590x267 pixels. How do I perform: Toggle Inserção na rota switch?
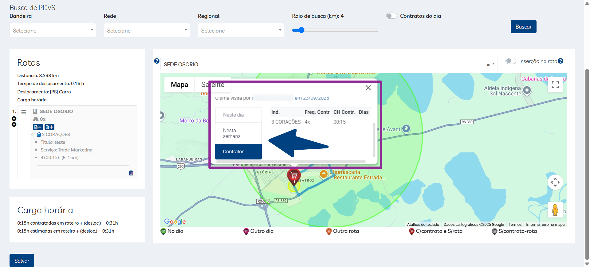(511, 61)
